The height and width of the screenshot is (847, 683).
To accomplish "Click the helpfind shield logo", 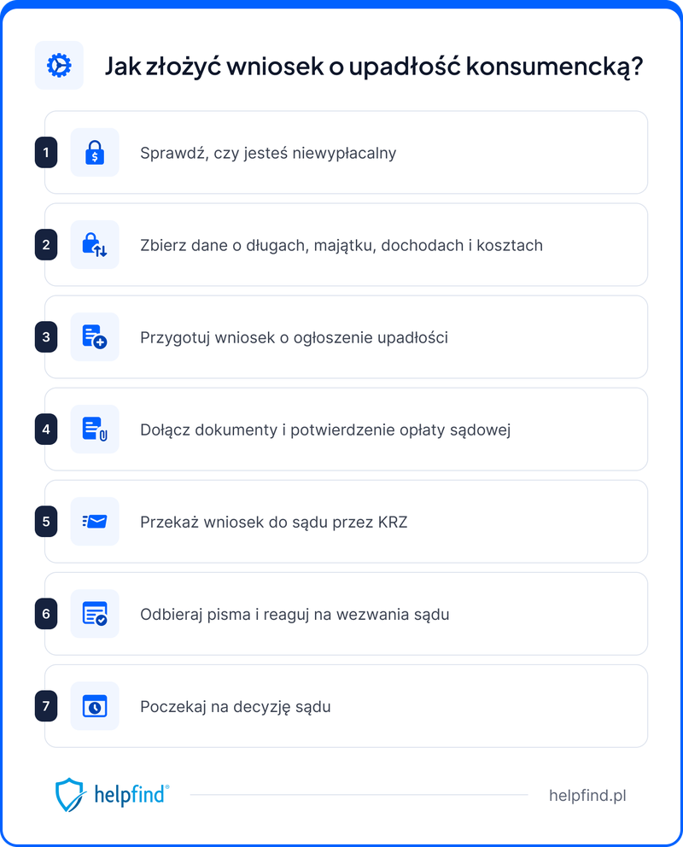I will (69, 795).
